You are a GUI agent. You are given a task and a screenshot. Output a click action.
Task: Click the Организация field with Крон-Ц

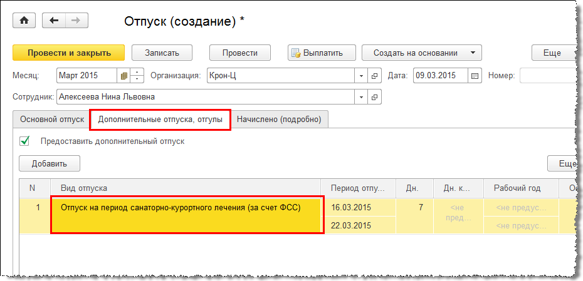281,76
